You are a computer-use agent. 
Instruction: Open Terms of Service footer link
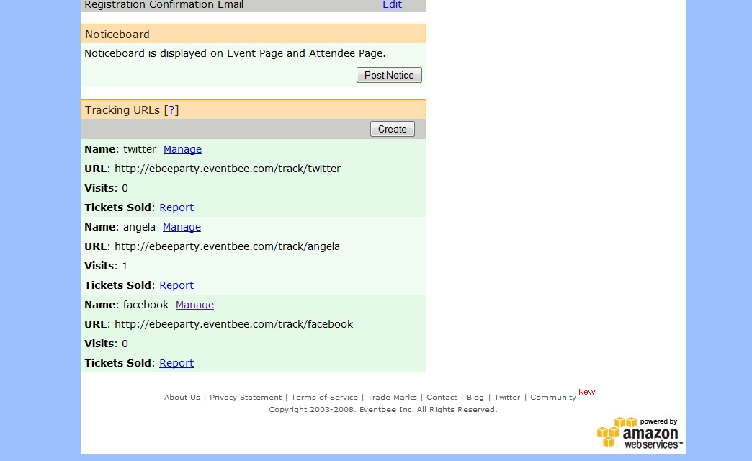(324, 397)
